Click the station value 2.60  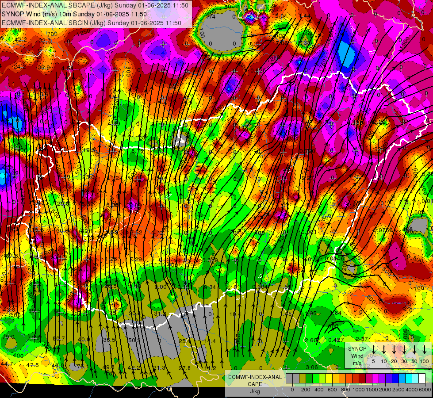click(311, 340)
